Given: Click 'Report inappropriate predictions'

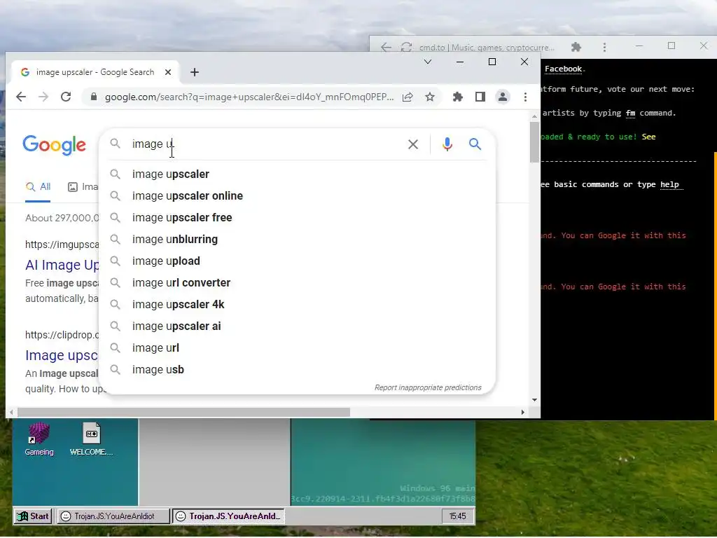Looking at the screenshot, I should [x=428, y=387].
